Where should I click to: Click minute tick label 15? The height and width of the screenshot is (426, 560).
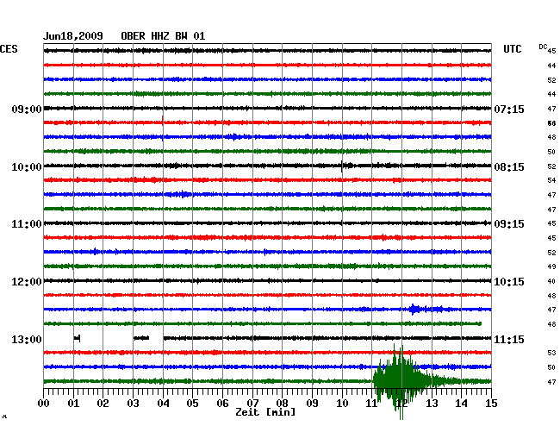click(491, 403)
